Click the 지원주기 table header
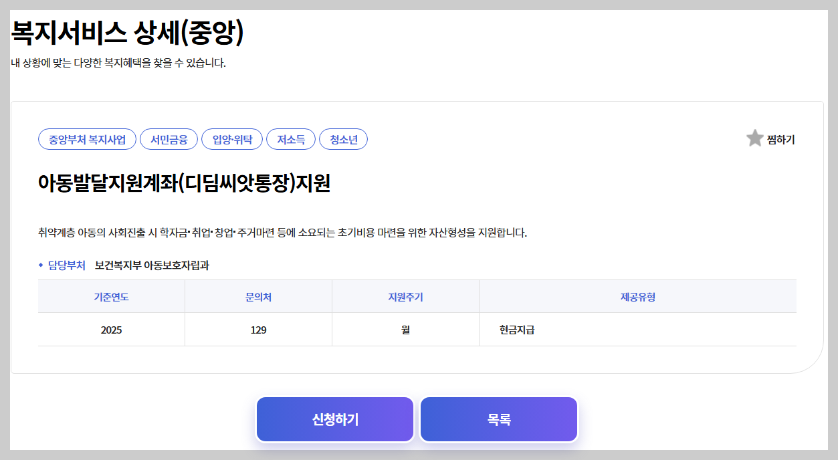 (405, 296)
